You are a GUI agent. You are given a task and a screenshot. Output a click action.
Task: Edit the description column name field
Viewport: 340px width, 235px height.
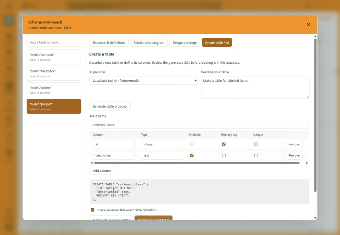coord(114,155)
